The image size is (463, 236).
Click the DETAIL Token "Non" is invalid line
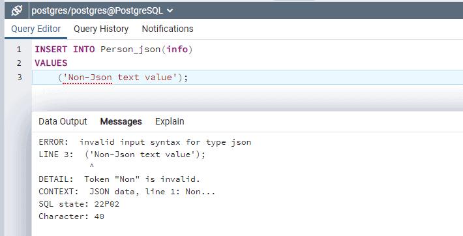click(x=119, y=179)
